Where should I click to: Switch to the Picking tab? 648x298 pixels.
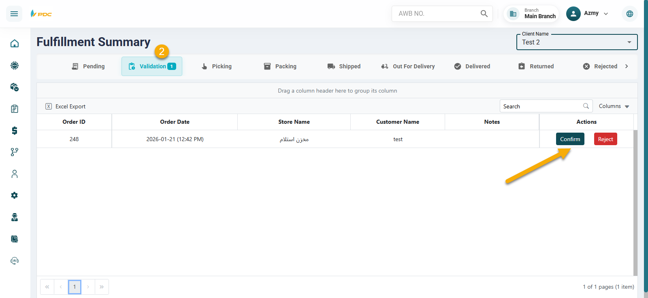216,66
